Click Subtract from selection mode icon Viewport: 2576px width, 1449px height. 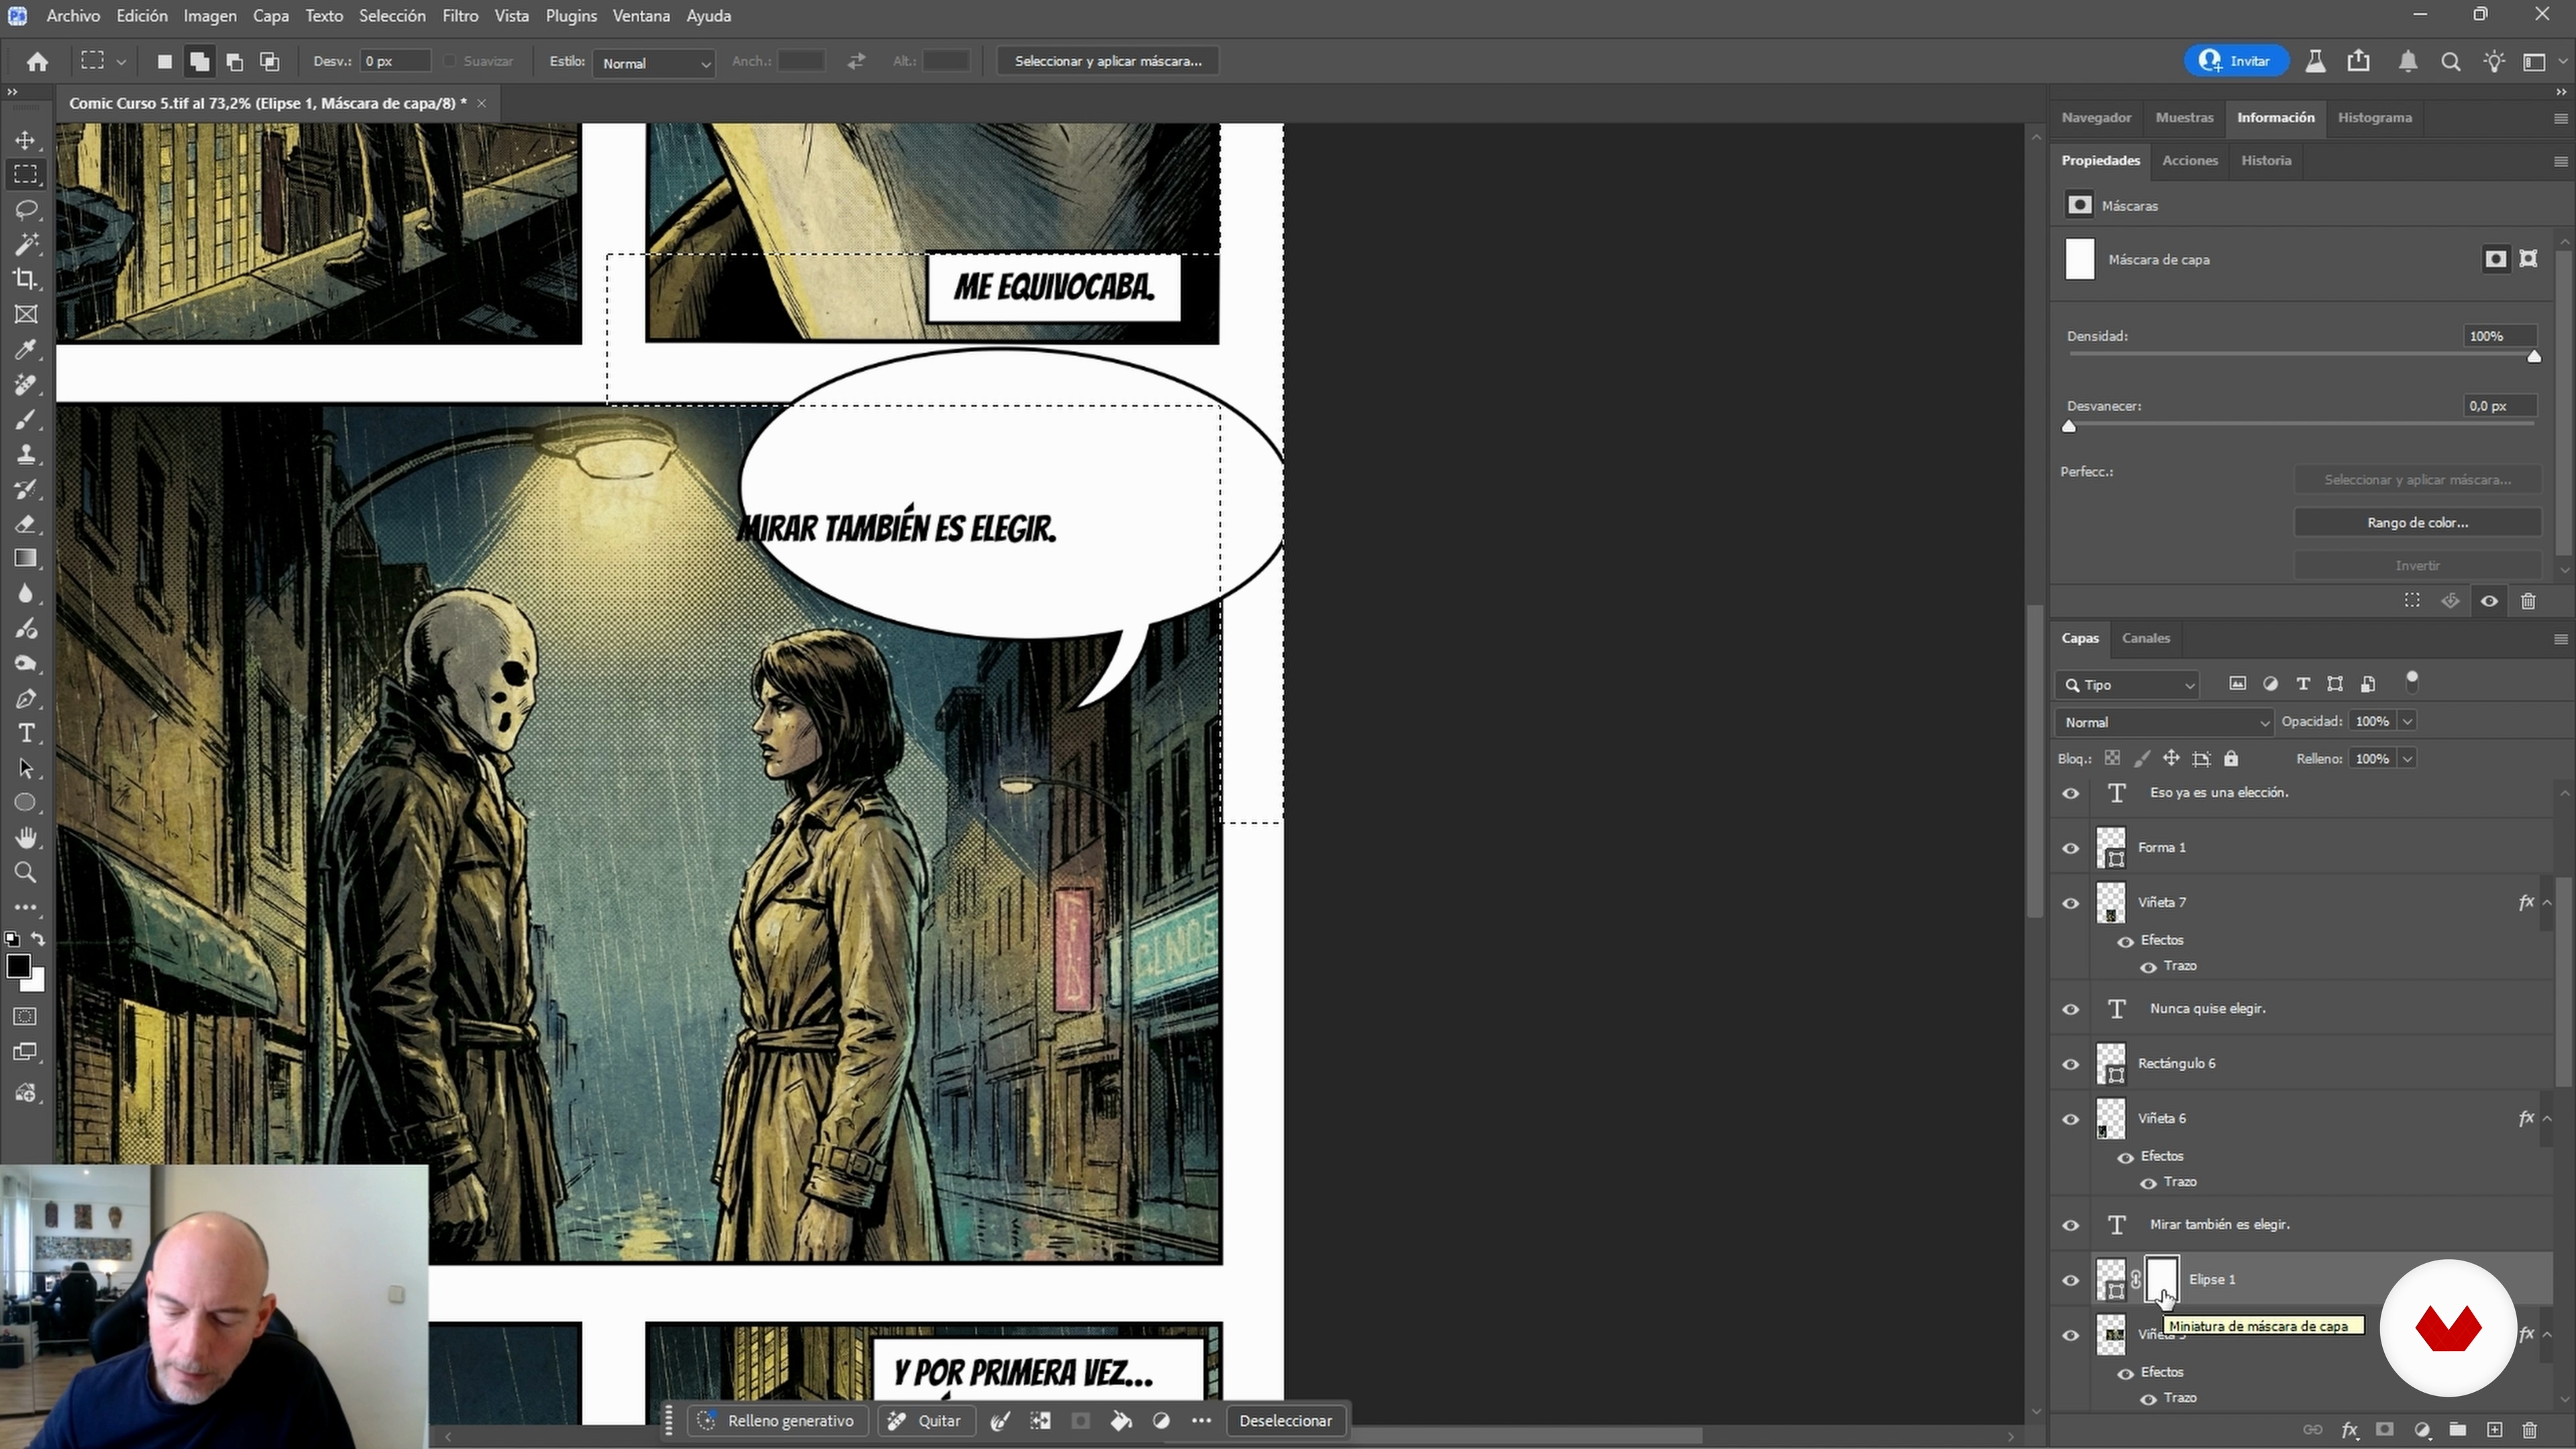(x=235, y=62)
